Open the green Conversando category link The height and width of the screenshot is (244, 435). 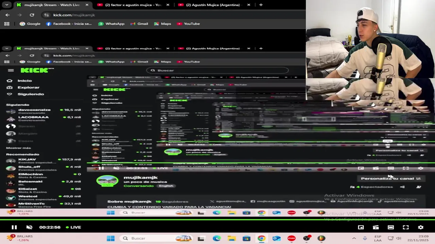pos(139,186)
